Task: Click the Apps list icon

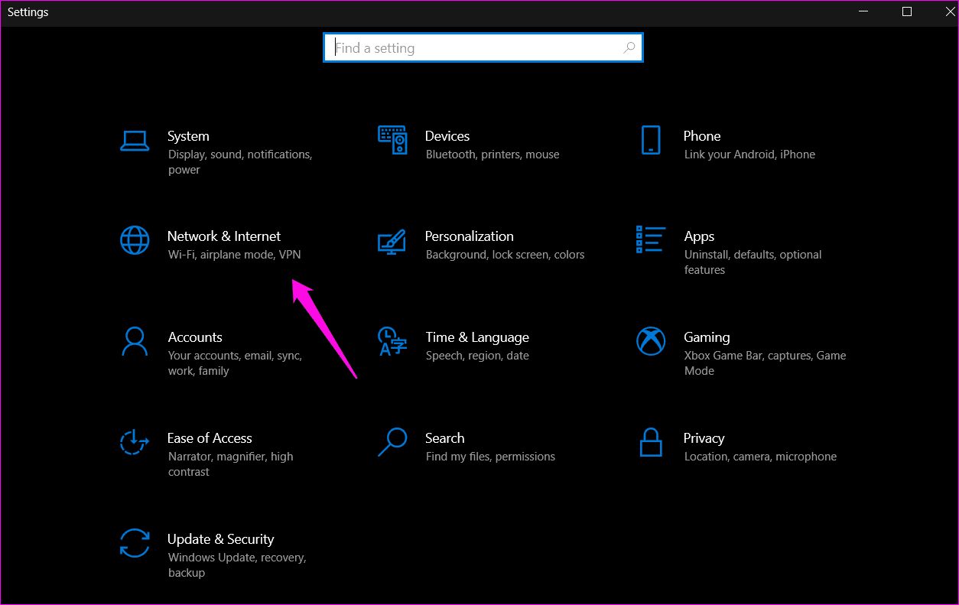Action: pyautogui.click(x=650, y=239)
